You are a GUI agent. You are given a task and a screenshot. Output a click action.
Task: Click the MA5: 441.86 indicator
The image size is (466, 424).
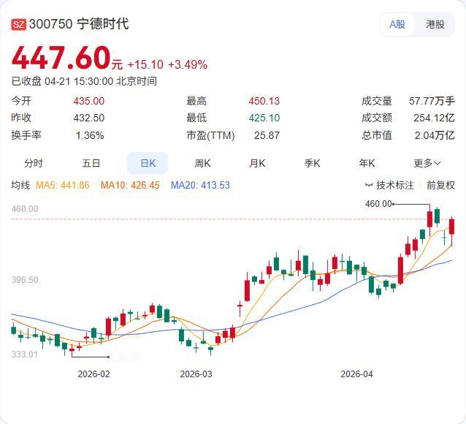[62, 185]
